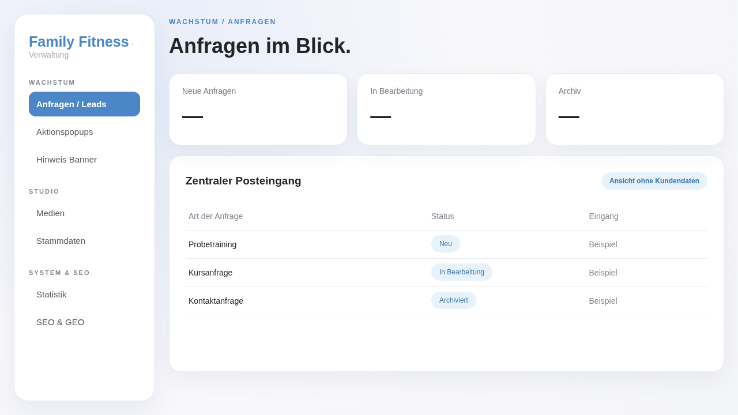Image resolution: width=738 pixels, height=415 pixels.
Task: Click the Neu status badge
Action: (x=446, y=244)
